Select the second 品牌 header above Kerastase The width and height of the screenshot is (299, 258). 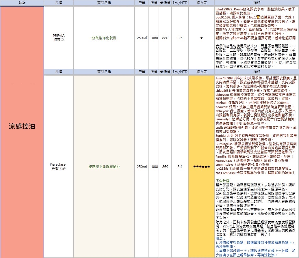pos(59,72)
